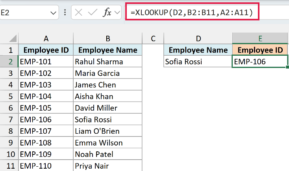Select cell containing Noah Patel
289x171 pixels.
pyautogui.click(x=108, y=154)
